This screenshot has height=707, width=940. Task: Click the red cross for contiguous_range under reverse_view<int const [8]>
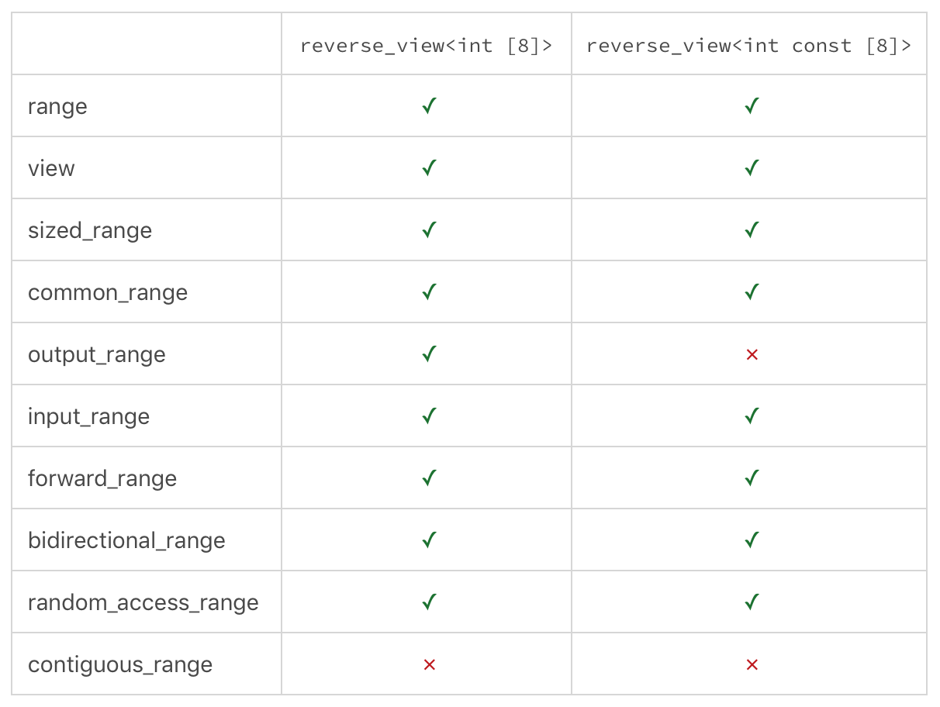click(751, 664)
